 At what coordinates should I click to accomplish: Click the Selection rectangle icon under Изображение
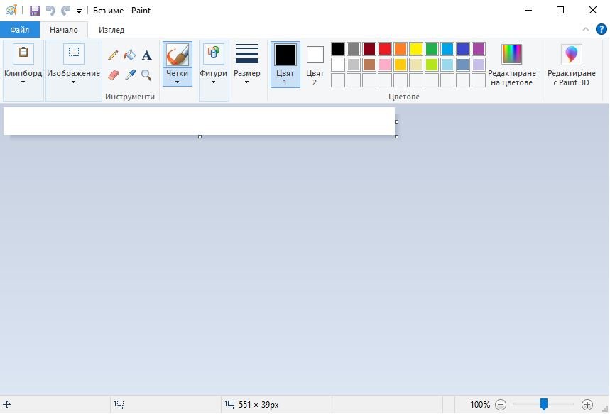point(74,53)
